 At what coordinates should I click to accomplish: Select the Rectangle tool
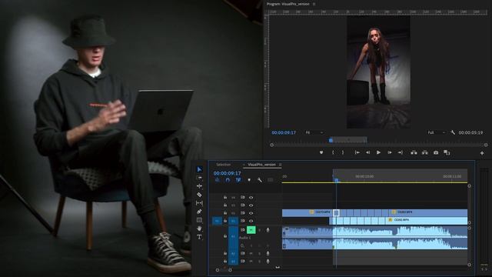199,220
